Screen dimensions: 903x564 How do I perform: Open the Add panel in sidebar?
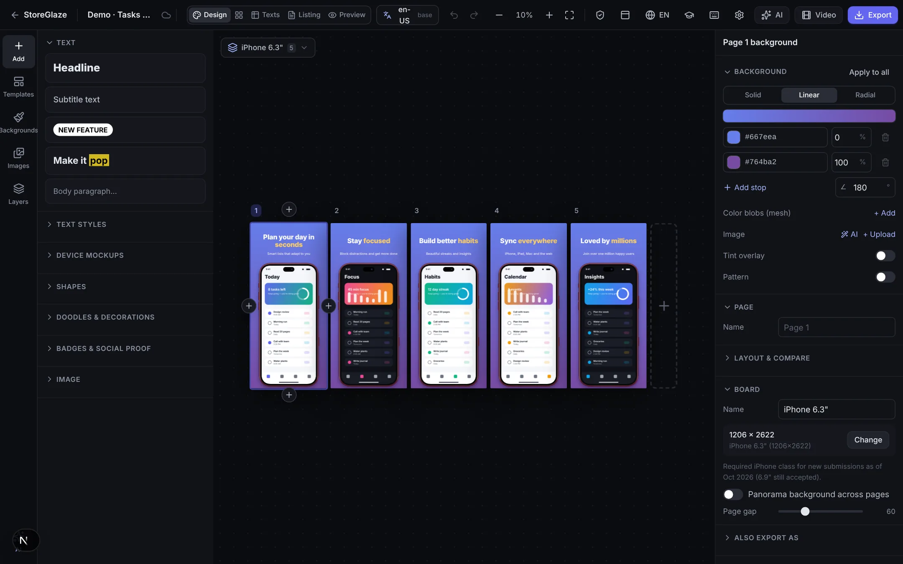click(x=18, y=51)
